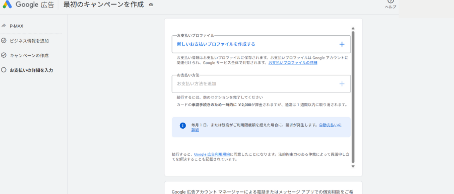Click scroll down arrow of payment form
This screenshot has width=454, height=194.
353,166
